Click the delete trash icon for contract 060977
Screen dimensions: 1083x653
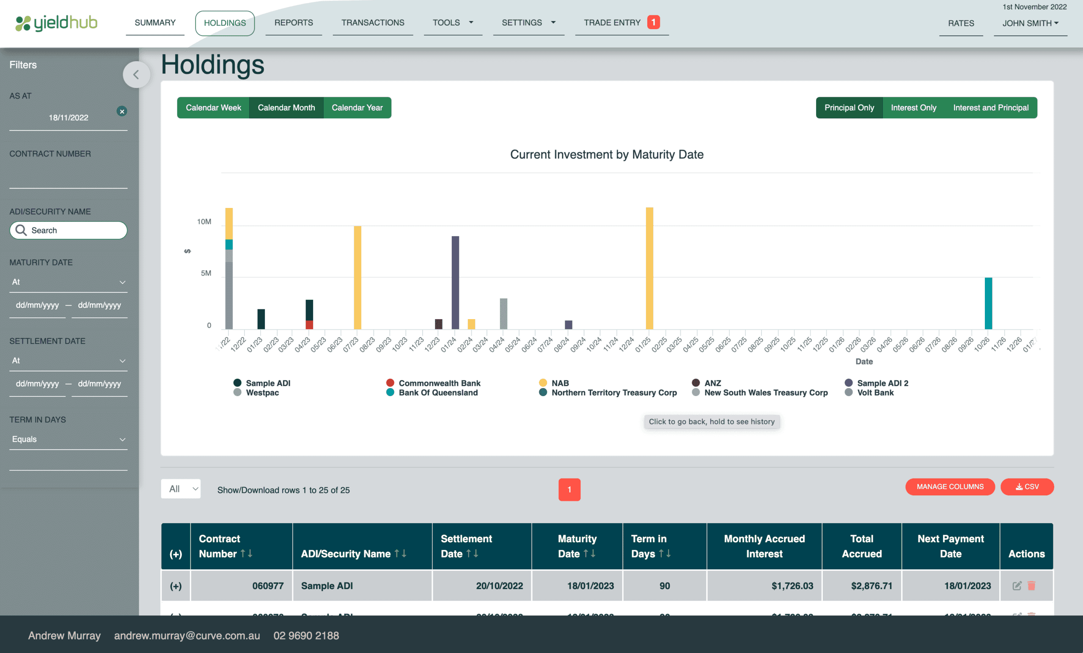[x=1031, y=585]
